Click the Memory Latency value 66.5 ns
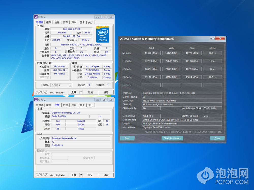 click(x=212, y=53)
